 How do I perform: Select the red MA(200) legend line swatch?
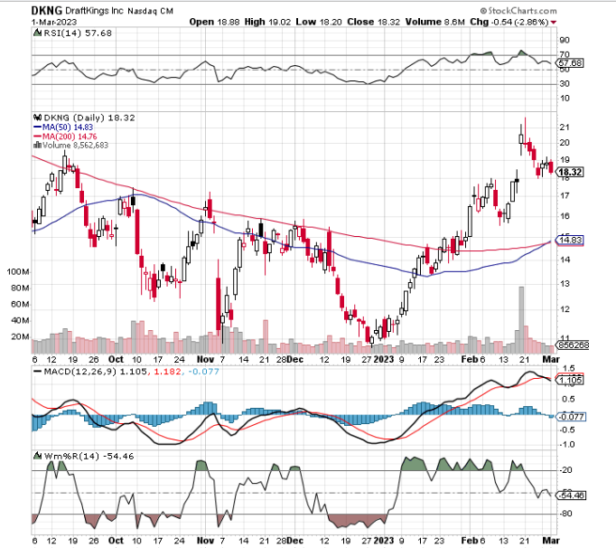(38, 137)
